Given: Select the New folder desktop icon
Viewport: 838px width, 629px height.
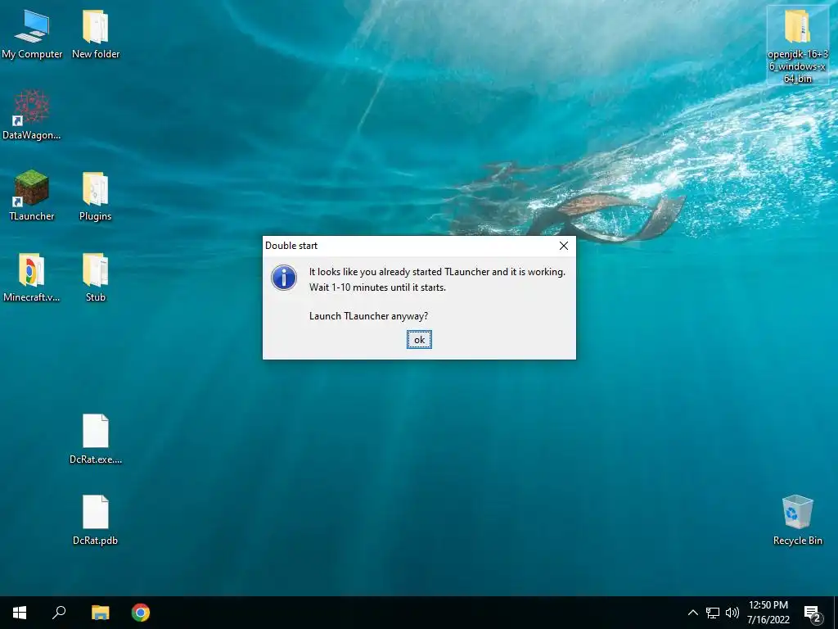Looking at the screenshot, I should pyautogui.click(x=96, y=34).
